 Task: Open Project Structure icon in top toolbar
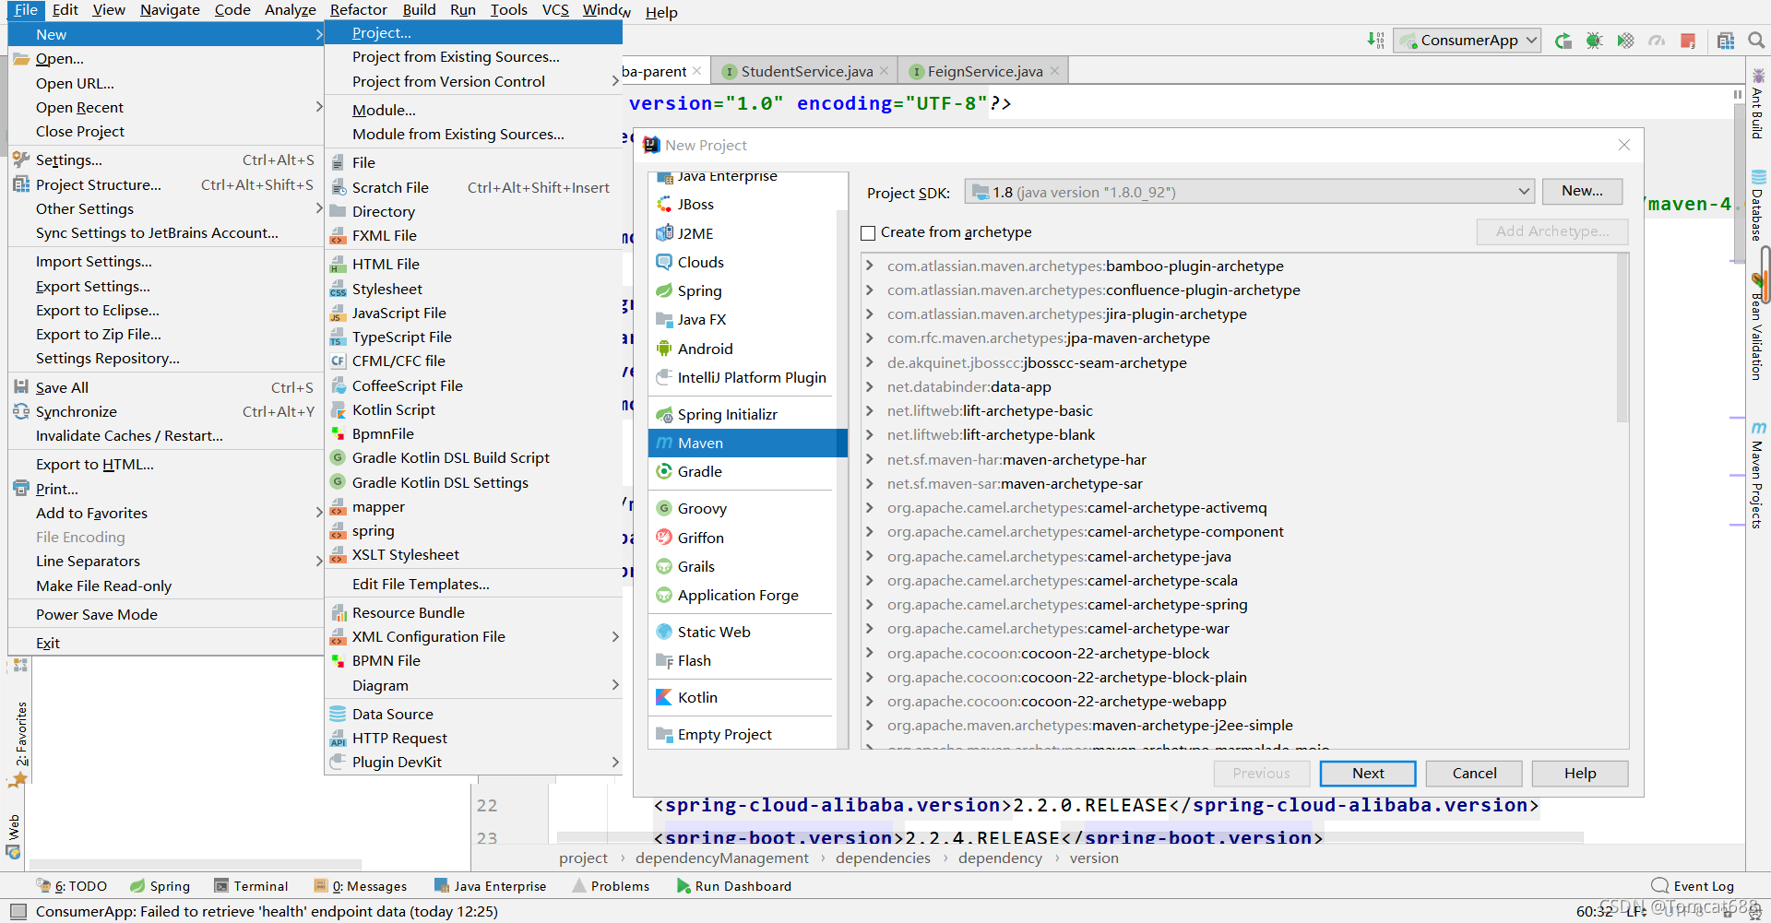click(1726, 41)
